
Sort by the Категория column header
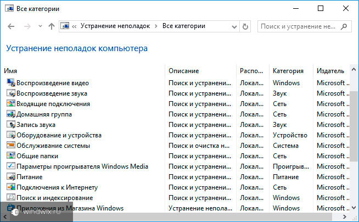288,71
